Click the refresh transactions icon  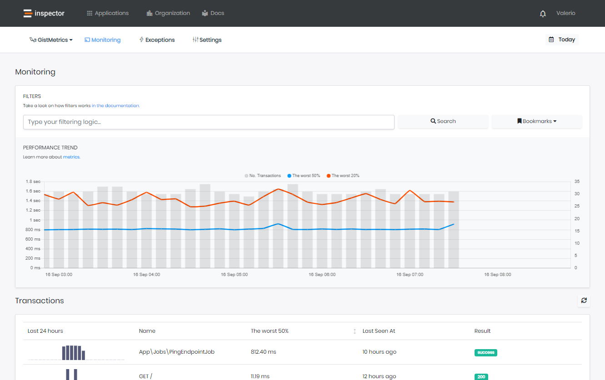(584, 301)
